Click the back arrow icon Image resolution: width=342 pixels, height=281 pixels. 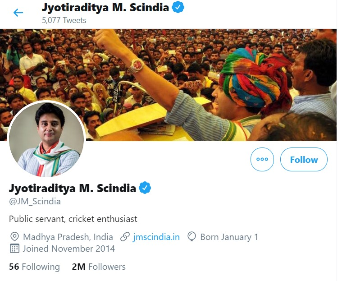[x=18, y=13]
